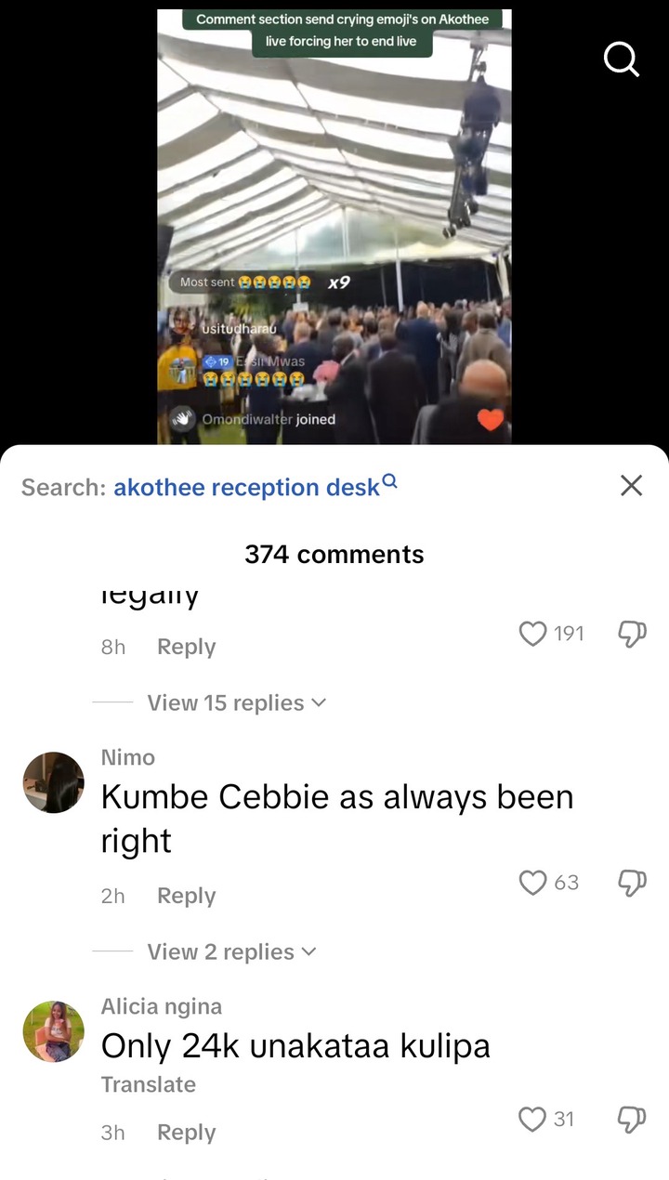The image size is (669, 1180).
Task: Open Alicia ngina's profile picture
Action: point(53,1031)
